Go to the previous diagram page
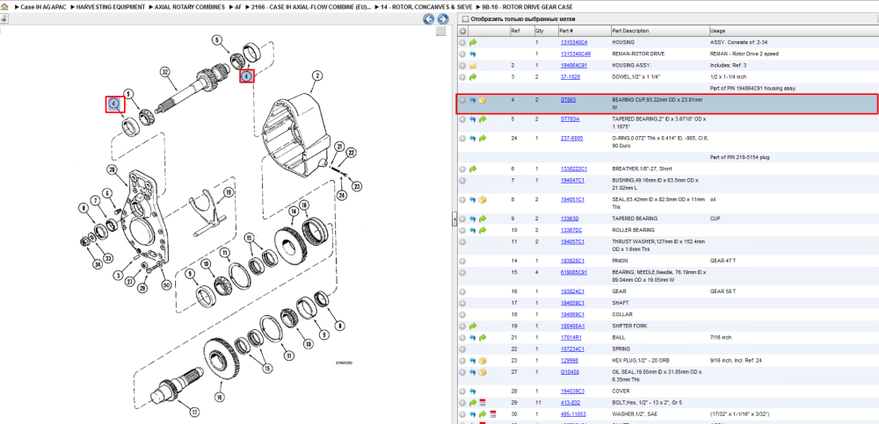This screenshot has height=424, width=879. pyautogui.click(x=428, y=19)
